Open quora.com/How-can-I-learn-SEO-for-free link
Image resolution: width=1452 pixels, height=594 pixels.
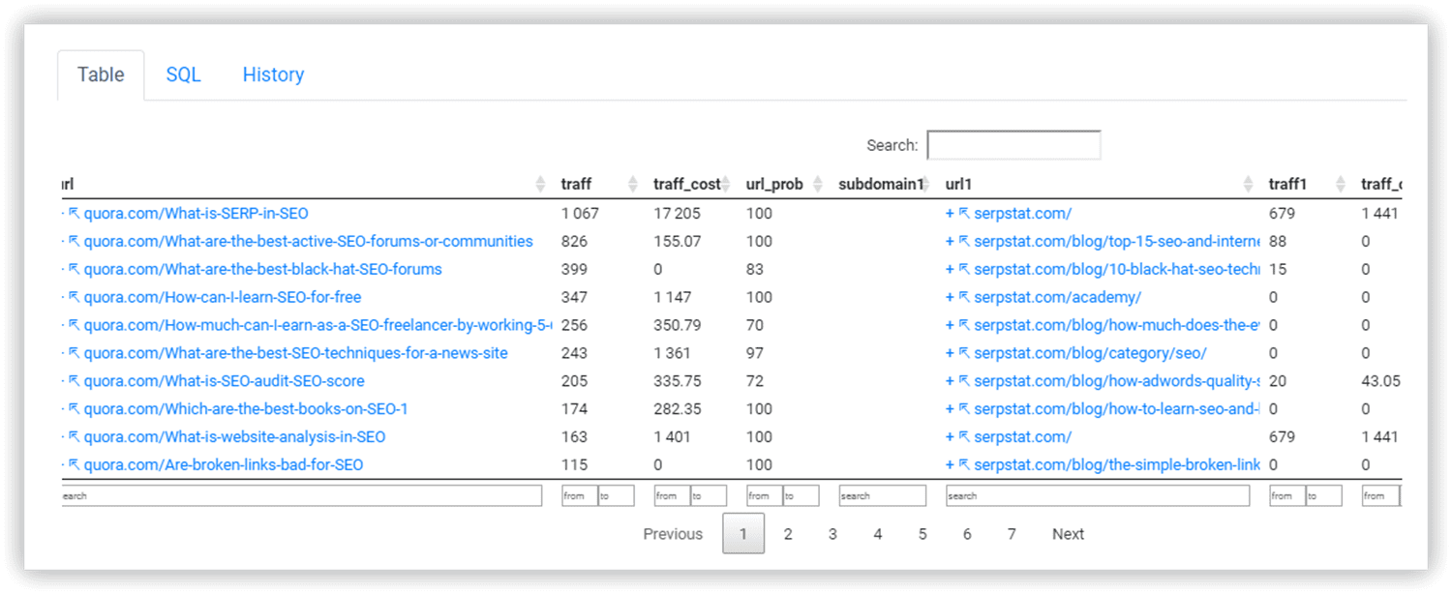[x=223, y=298]
